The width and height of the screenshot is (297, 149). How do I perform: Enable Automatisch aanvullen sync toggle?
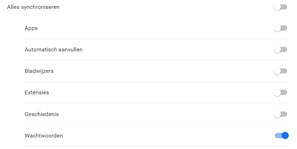click(280, 50)
